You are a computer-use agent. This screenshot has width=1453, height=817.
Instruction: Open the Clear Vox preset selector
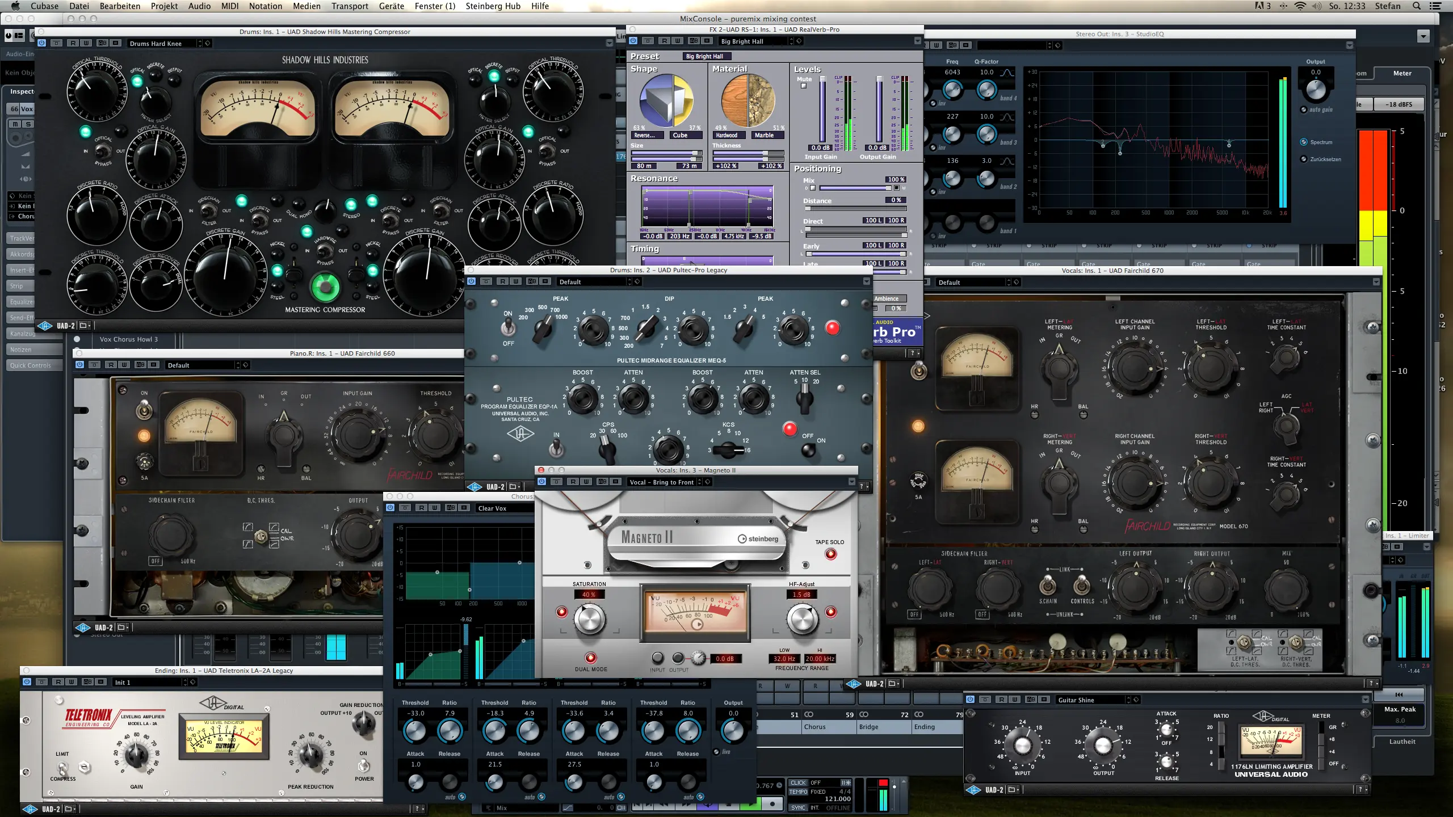coord(504,508)
